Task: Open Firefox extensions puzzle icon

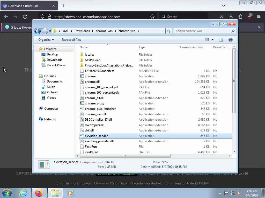Action: tap(240, 16)
